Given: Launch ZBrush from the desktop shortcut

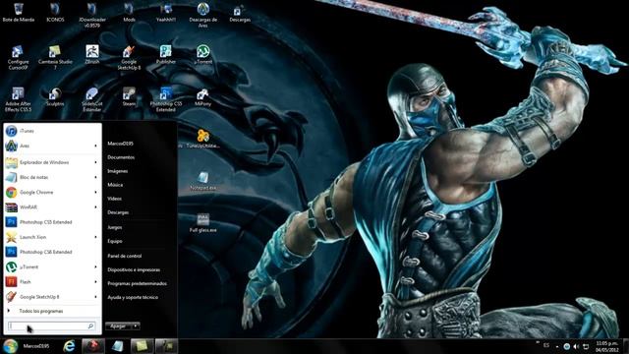Looking at the screenshot, I should [91, 55].
